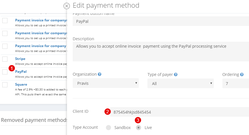Focus the payment button name field
Viewport: 249px width, 135px height.
(x=161, y=21)
